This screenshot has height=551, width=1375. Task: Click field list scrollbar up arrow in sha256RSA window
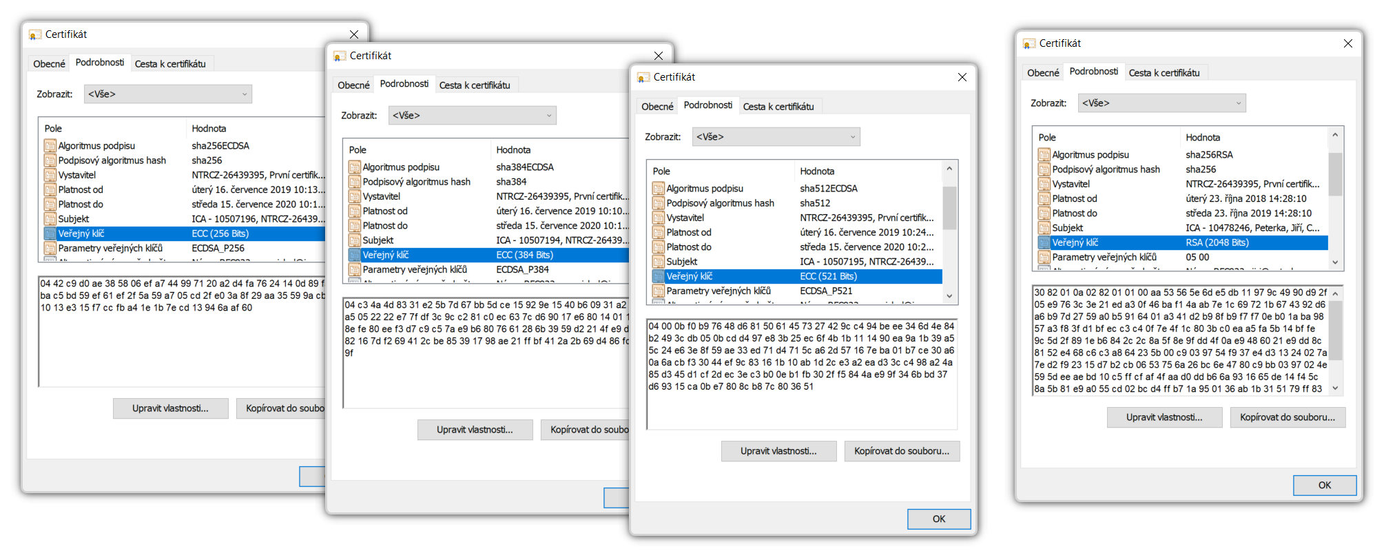(1335, 135)
